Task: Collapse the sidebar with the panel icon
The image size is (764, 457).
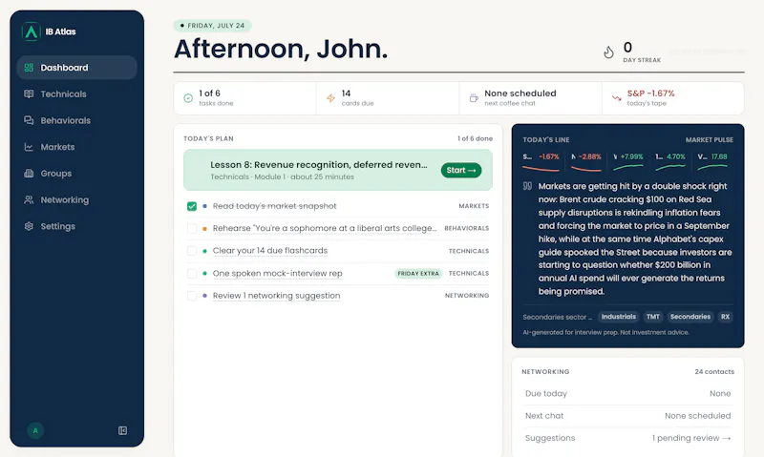Action: click(123, 430)
